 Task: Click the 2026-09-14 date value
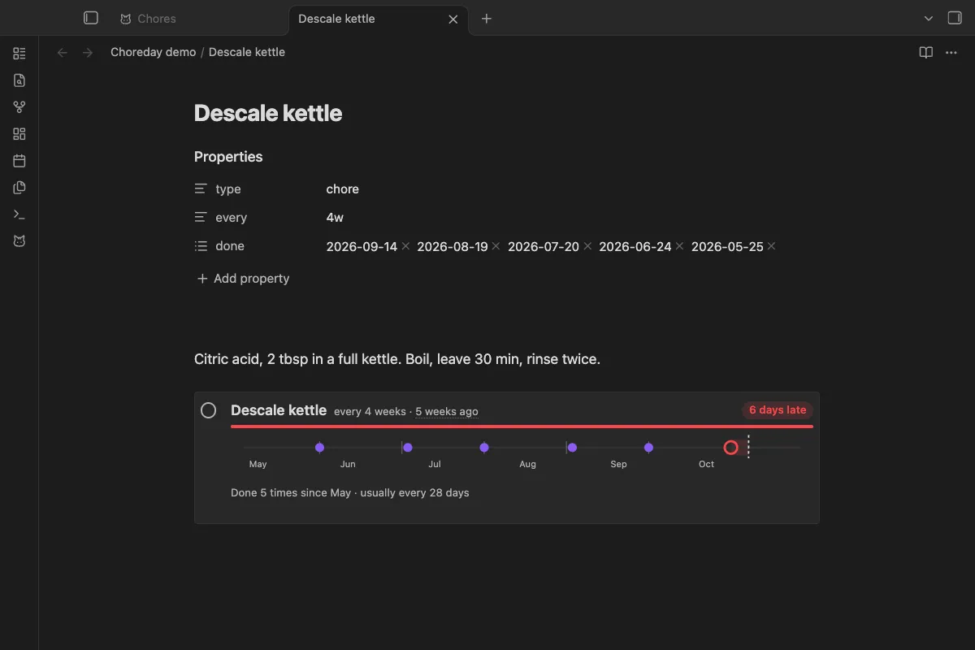(362, 246)
